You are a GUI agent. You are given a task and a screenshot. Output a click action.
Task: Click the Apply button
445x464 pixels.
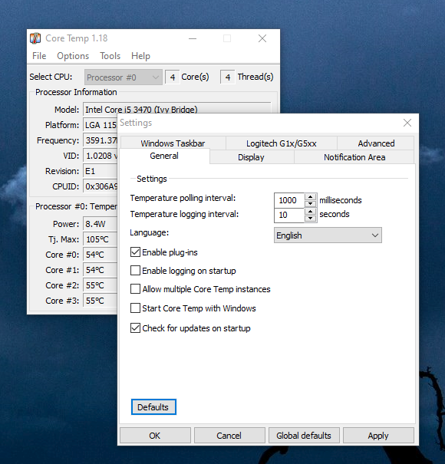coord(378,436)
